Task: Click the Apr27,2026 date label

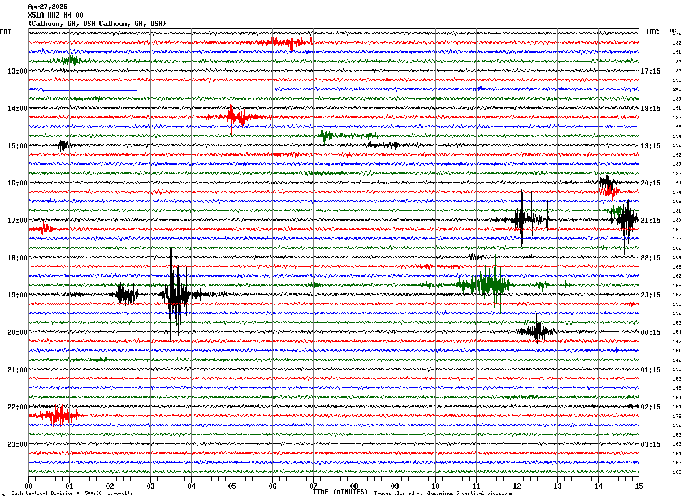Action: click(x=47, y=7)
